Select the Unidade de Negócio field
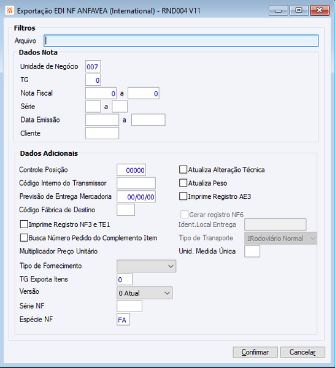The height and width of the screenshot is (368, 335). 93,67
